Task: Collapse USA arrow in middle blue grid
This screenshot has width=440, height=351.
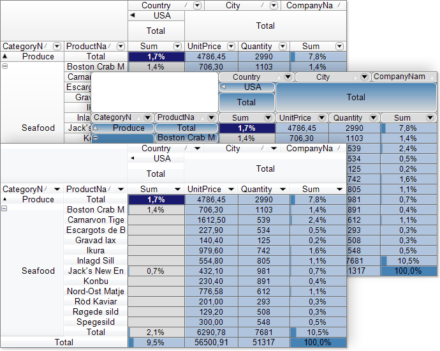Action: pos(223,87)
